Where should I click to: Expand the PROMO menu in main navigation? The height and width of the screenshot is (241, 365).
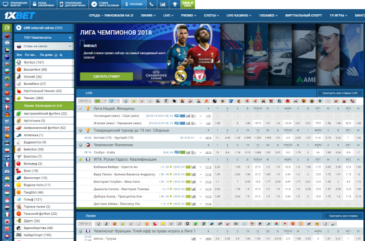tap(189, 15)
